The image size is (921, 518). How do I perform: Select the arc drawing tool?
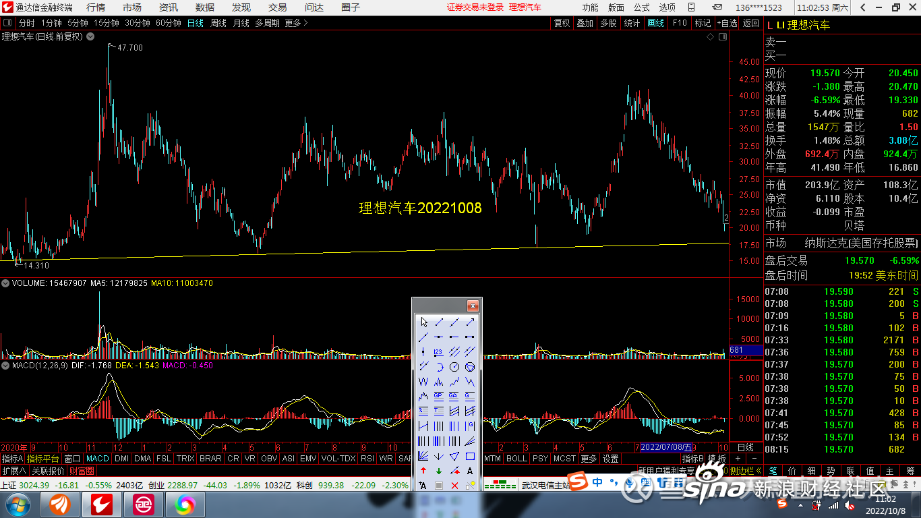tap(439, 366)
